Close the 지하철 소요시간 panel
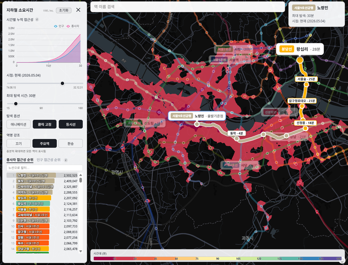The image size is (348, 265). (78, 10)
